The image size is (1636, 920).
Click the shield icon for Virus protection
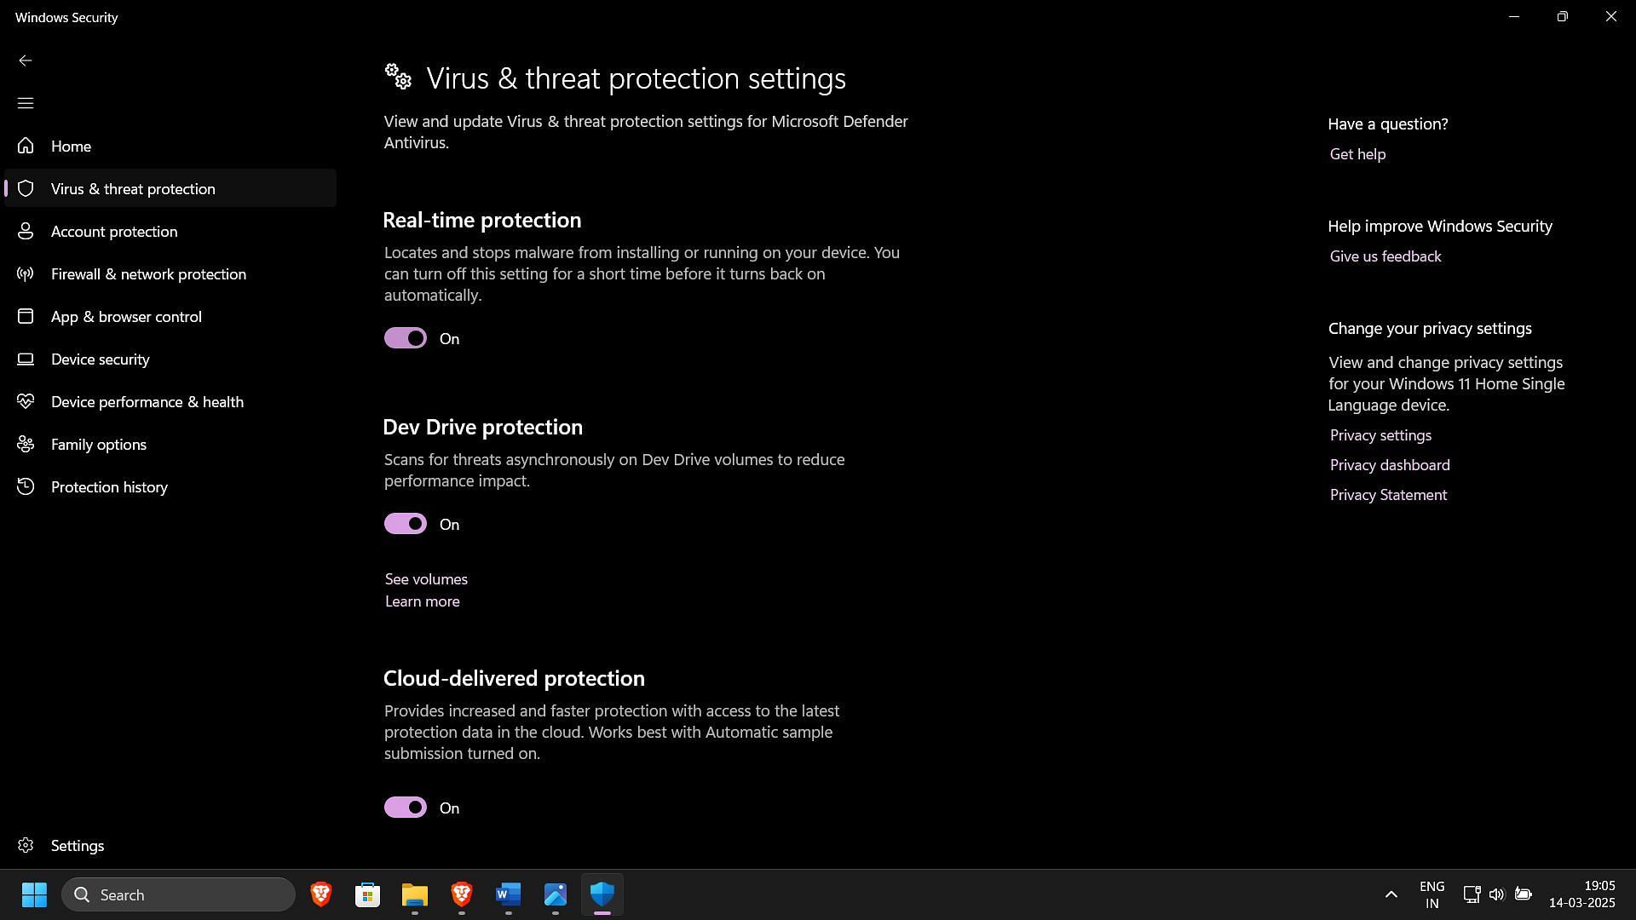(x=26, y=188)
